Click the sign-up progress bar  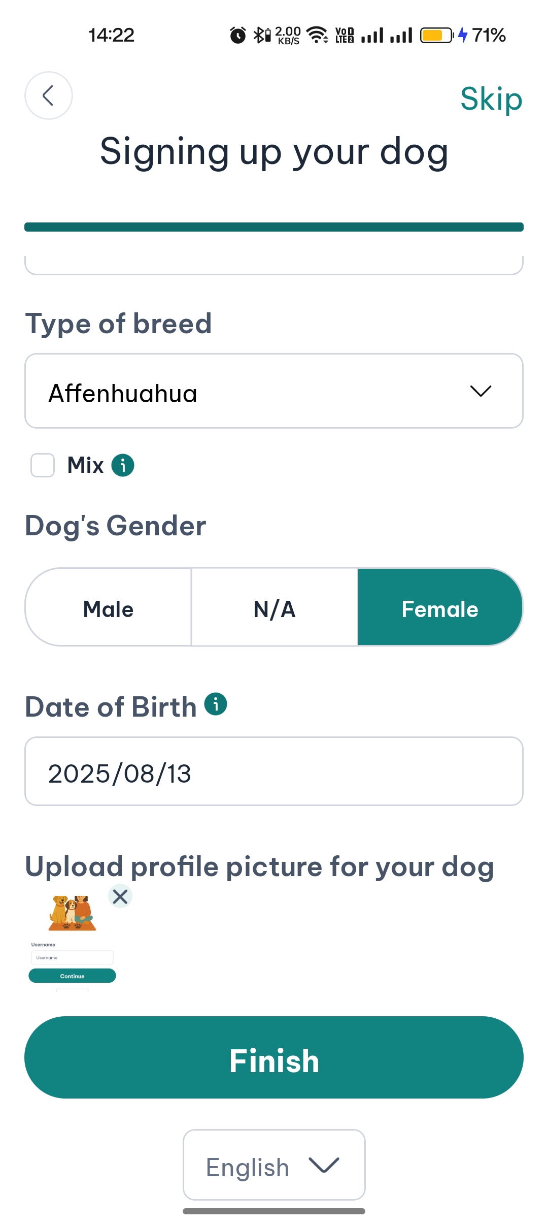coord(274,227)
